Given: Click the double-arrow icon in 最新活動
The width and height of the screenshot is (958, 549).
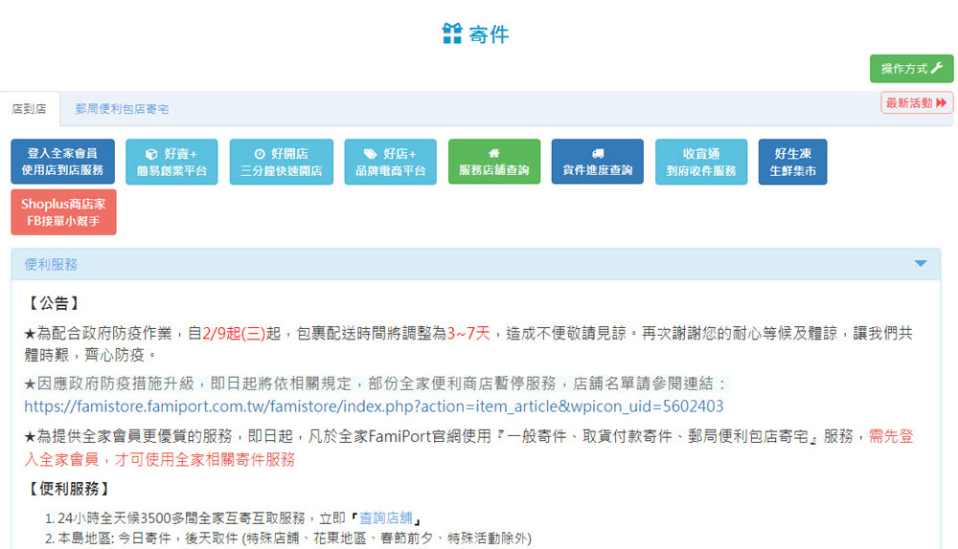Looking at the screenshot, I should click(941, 102).
